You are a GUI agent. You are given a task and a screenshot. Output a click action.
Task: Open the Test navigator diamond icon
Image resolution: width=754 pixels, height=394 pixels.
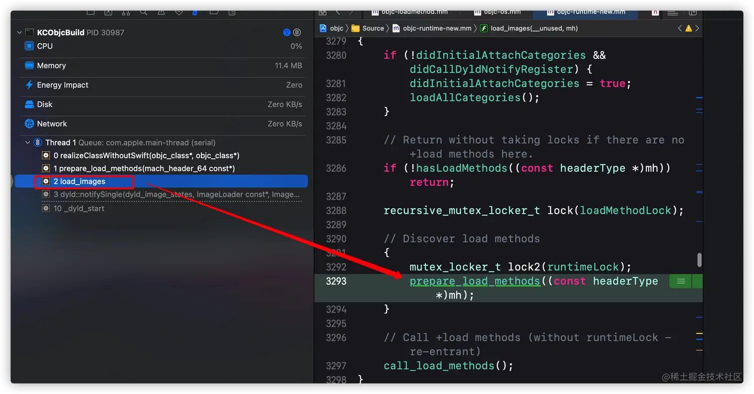tap(179, 12)
